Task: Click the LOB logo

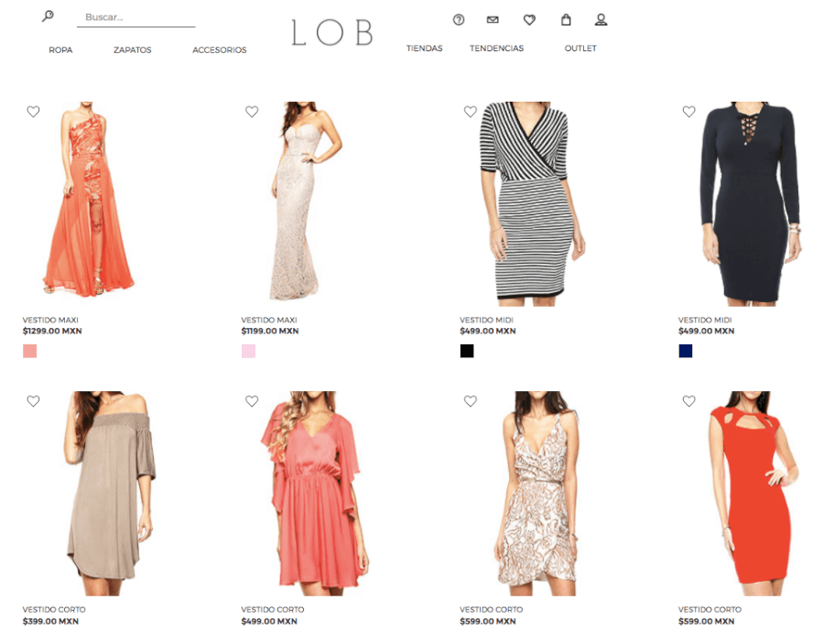Action: point(332,33)
